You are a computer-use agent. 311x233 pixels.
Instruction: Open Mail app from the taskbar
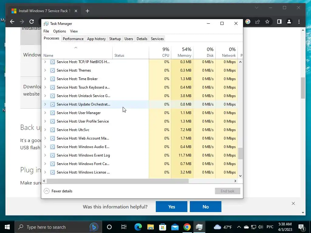coord(175,227)
